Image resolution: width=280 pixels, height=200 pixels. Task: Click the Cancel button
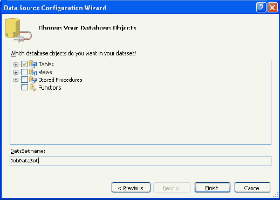(x=252, y=188)
